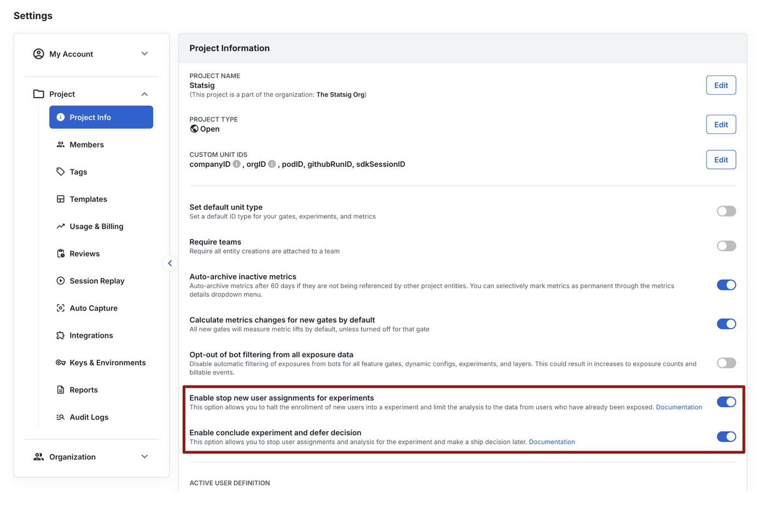Toggle Auto-archive inactive metrics off

pyautogui.click(x=726, y=284)
